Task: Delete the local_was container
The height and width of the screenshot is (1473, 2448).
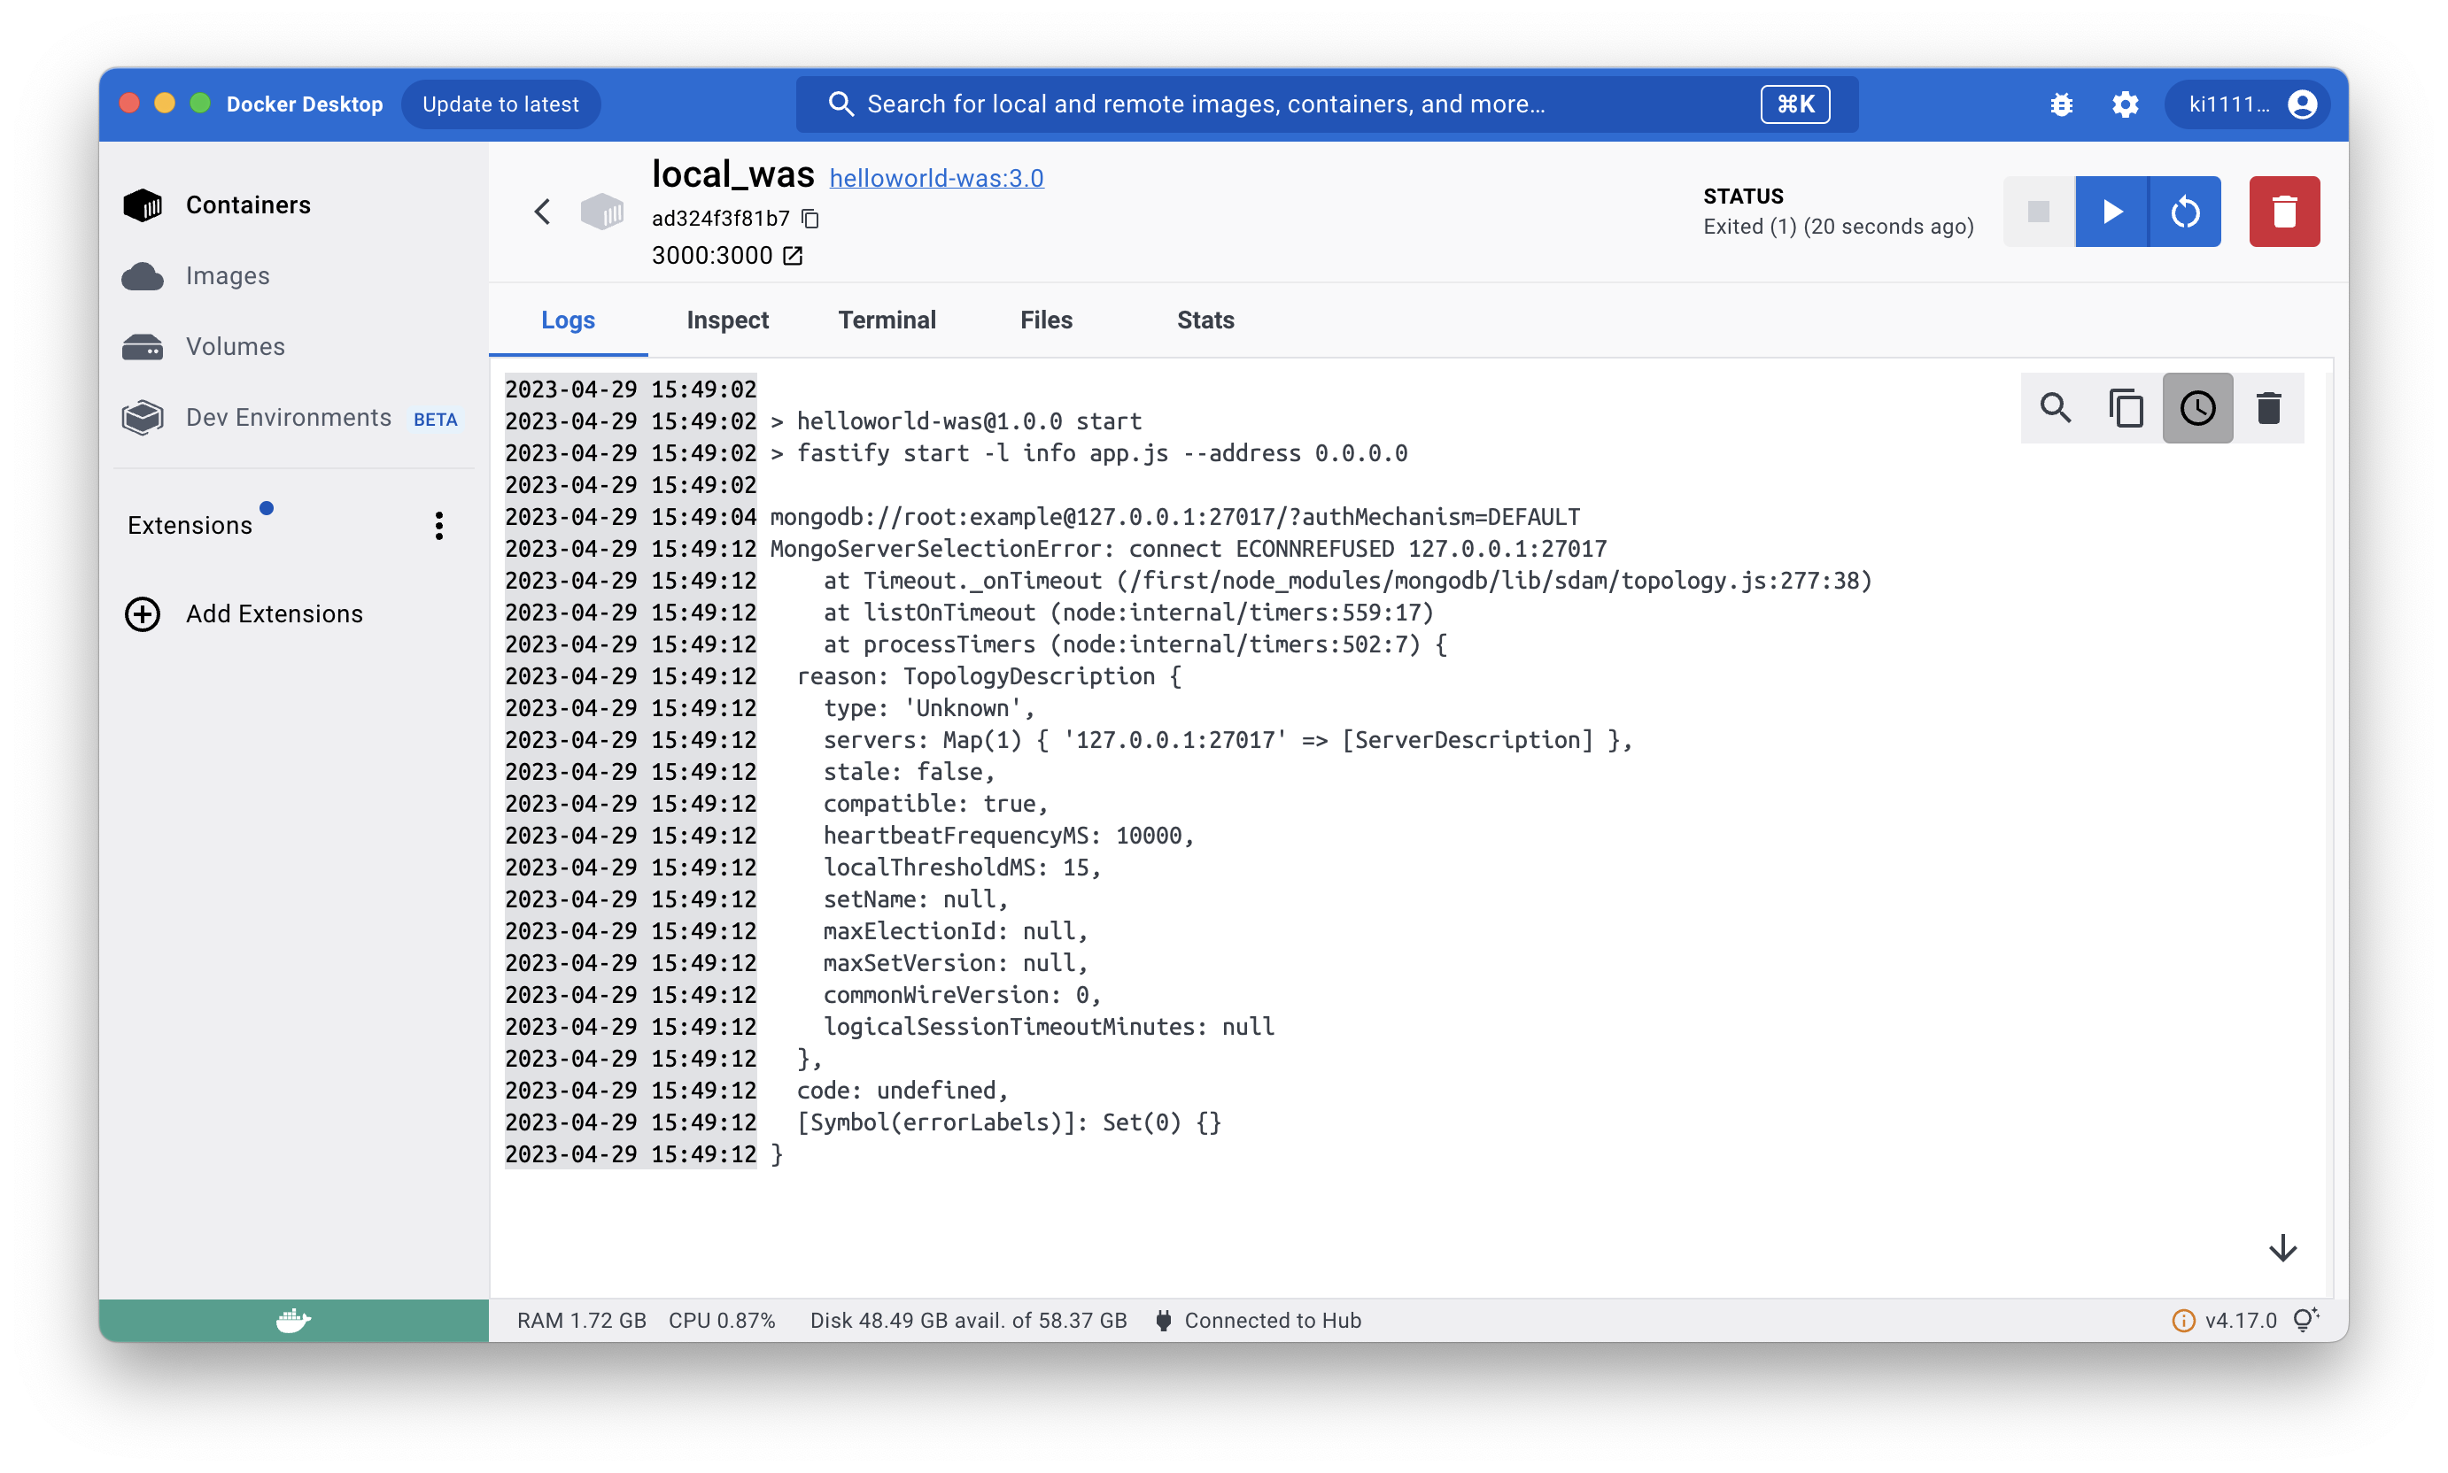Action: (2284, 212)
